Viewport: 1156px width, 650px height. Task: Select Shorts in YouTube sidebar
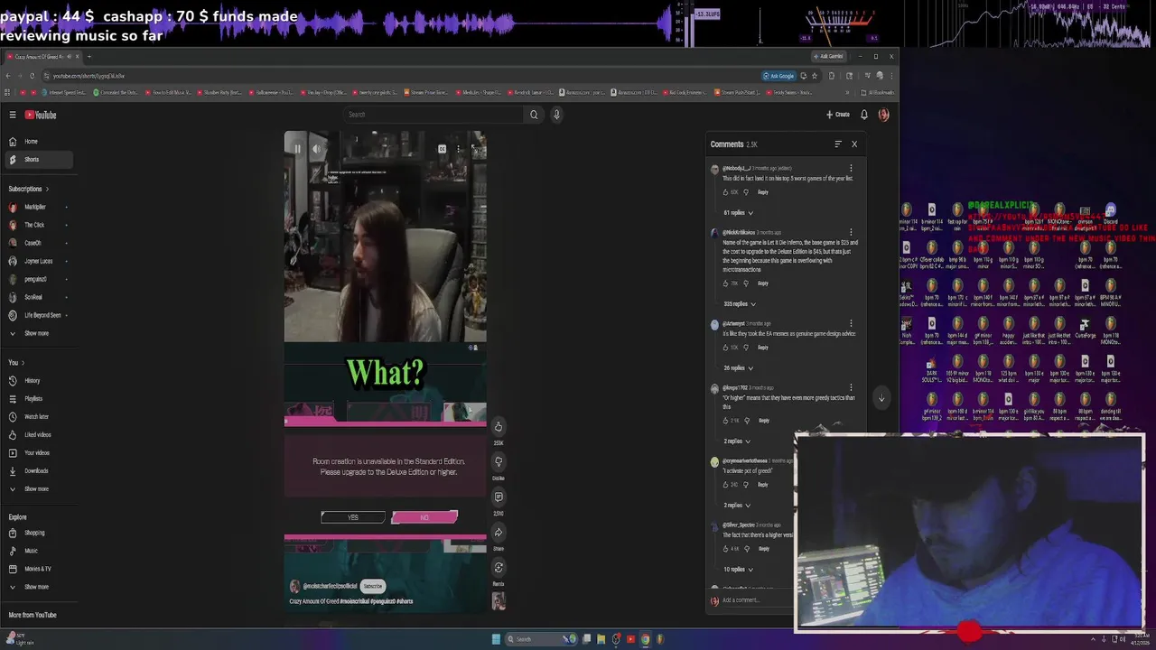coord(37,160)
